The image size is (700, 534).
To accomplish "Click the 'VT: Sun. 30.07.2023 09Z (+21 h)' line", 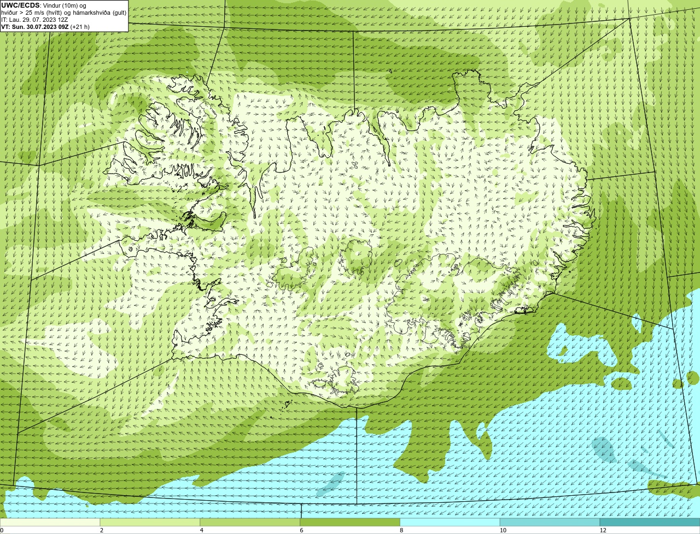I will (45, 27).
